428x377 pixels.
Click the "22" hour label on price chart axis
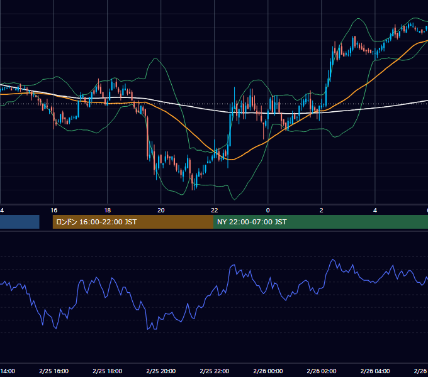coord(215,210)
